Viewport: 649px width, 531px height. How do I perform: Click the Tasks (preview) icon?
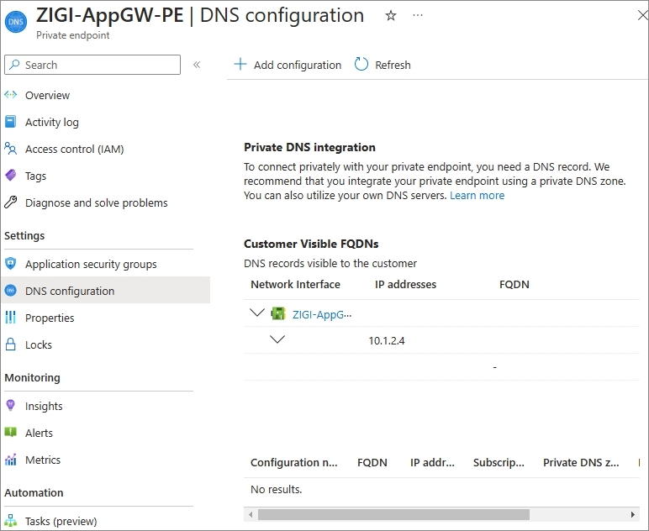(10, 520)
